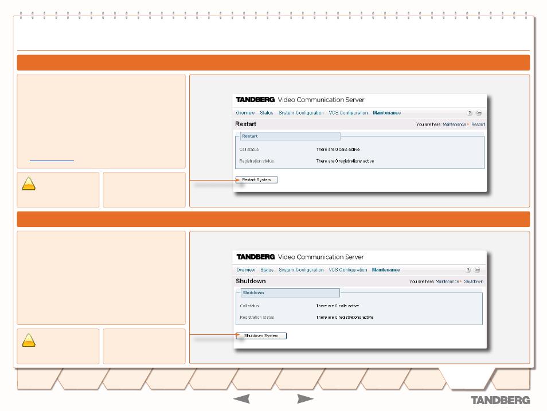Click the warning triangle beside the Shutdown section

[29, 340]
